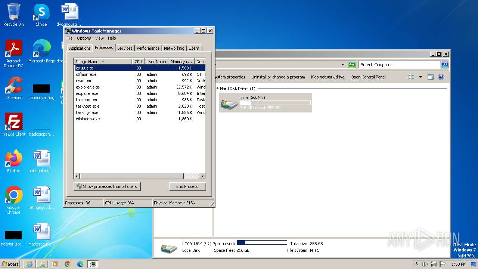Open the ratingsgood Word document

coord(41,198)
